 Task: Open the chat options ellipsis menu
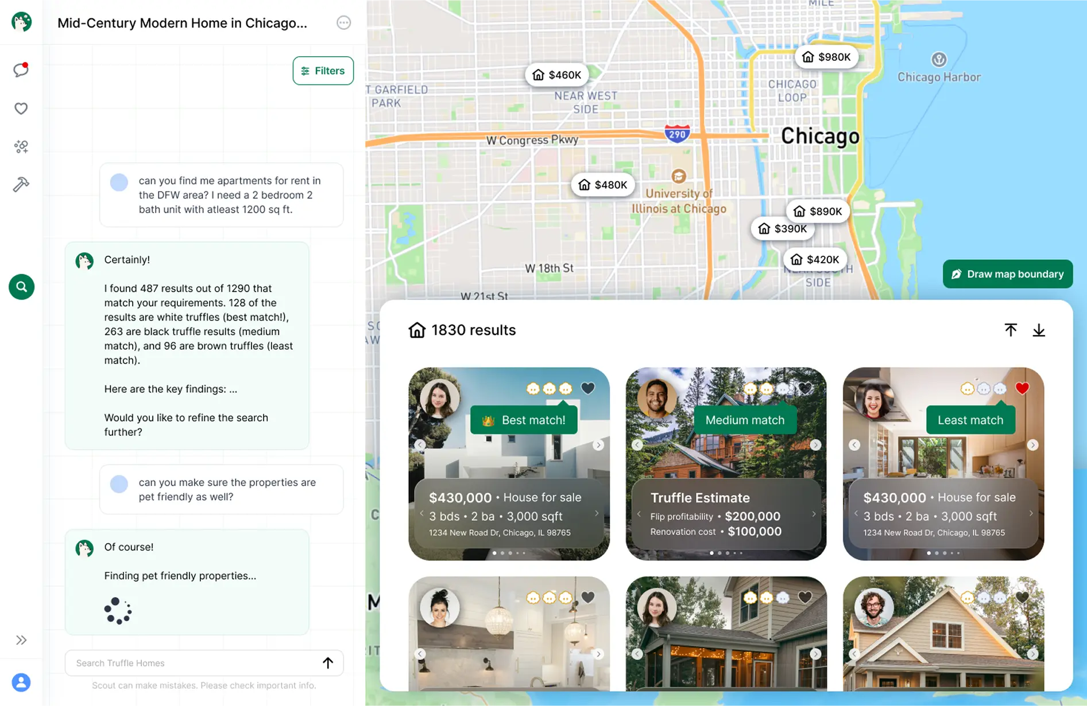(343, 22)
